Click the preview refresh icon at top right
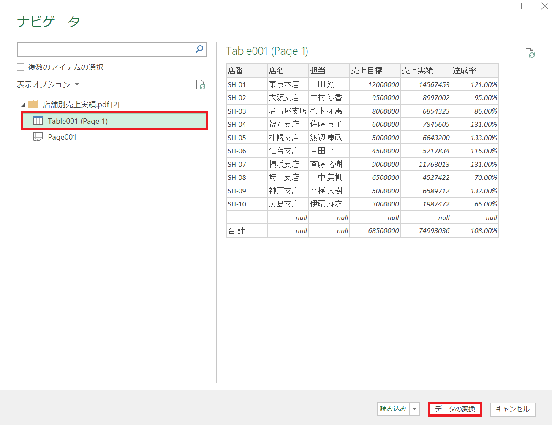Screen dimensions: 552x425 click(x=530, y=53)
